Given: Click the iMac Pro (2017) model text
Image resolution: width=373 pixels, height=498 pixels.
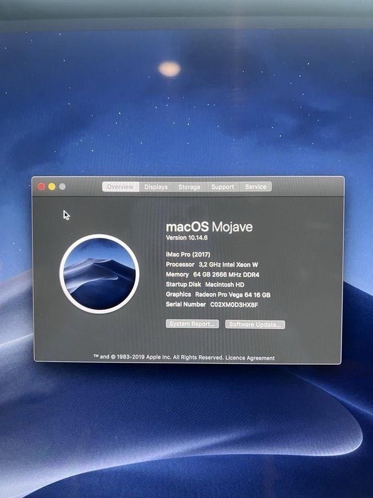Looking at the screenshot, I should 188,255.
